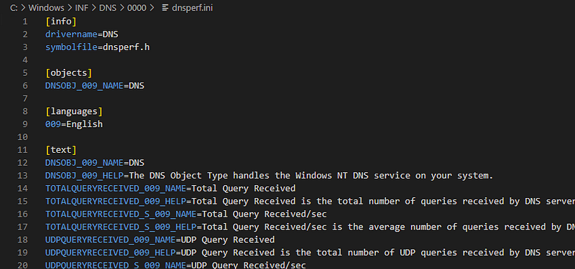
Task: Click the [objects] section header
Action: pyautogui.click(x=68, y=73)
